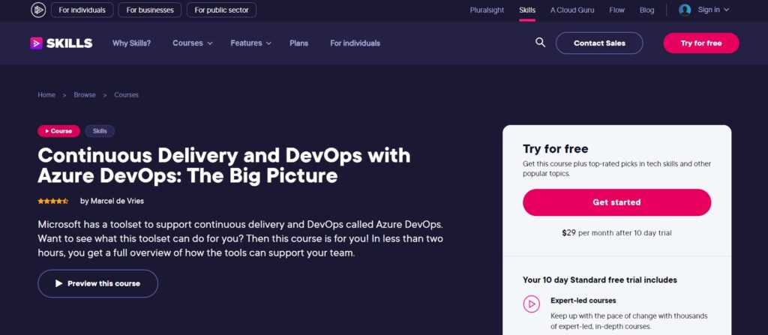
Task: Click the Try for free navbar button
Action: (x=701, y=43)
